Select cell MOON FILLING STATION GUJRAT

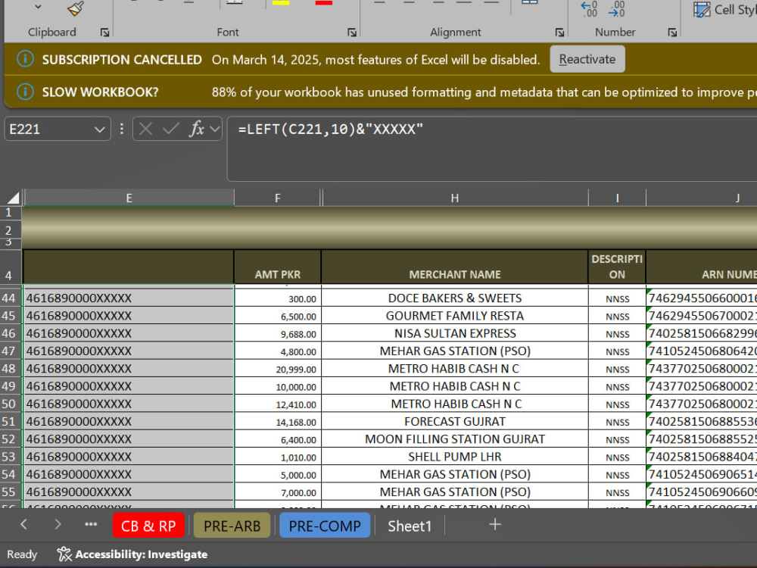[x=455, y=439]
